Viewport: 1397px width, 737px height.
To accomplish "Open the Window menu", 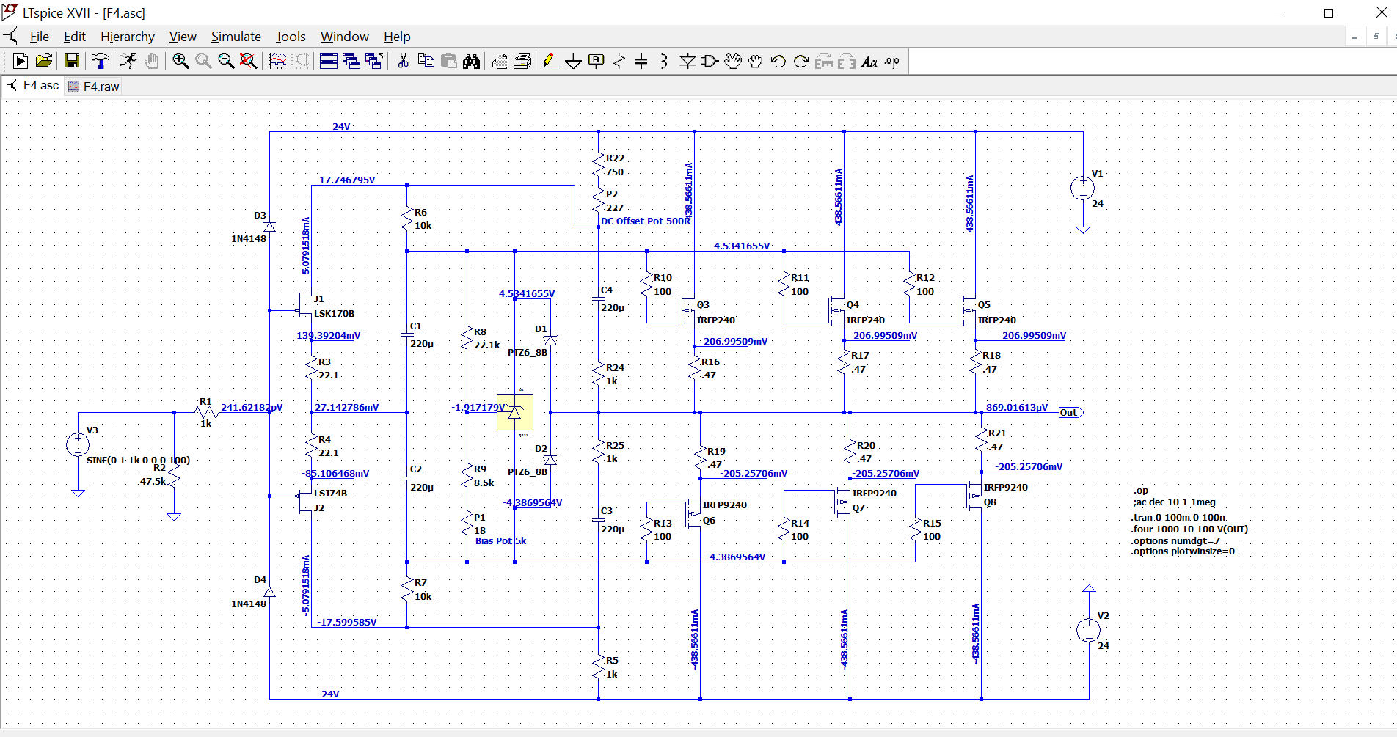I will pyautogui.click(x=345, y=37).
